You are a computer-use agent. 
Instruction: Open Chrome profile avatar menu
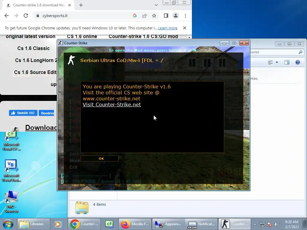pyautogui.click(x=176, y=16)
